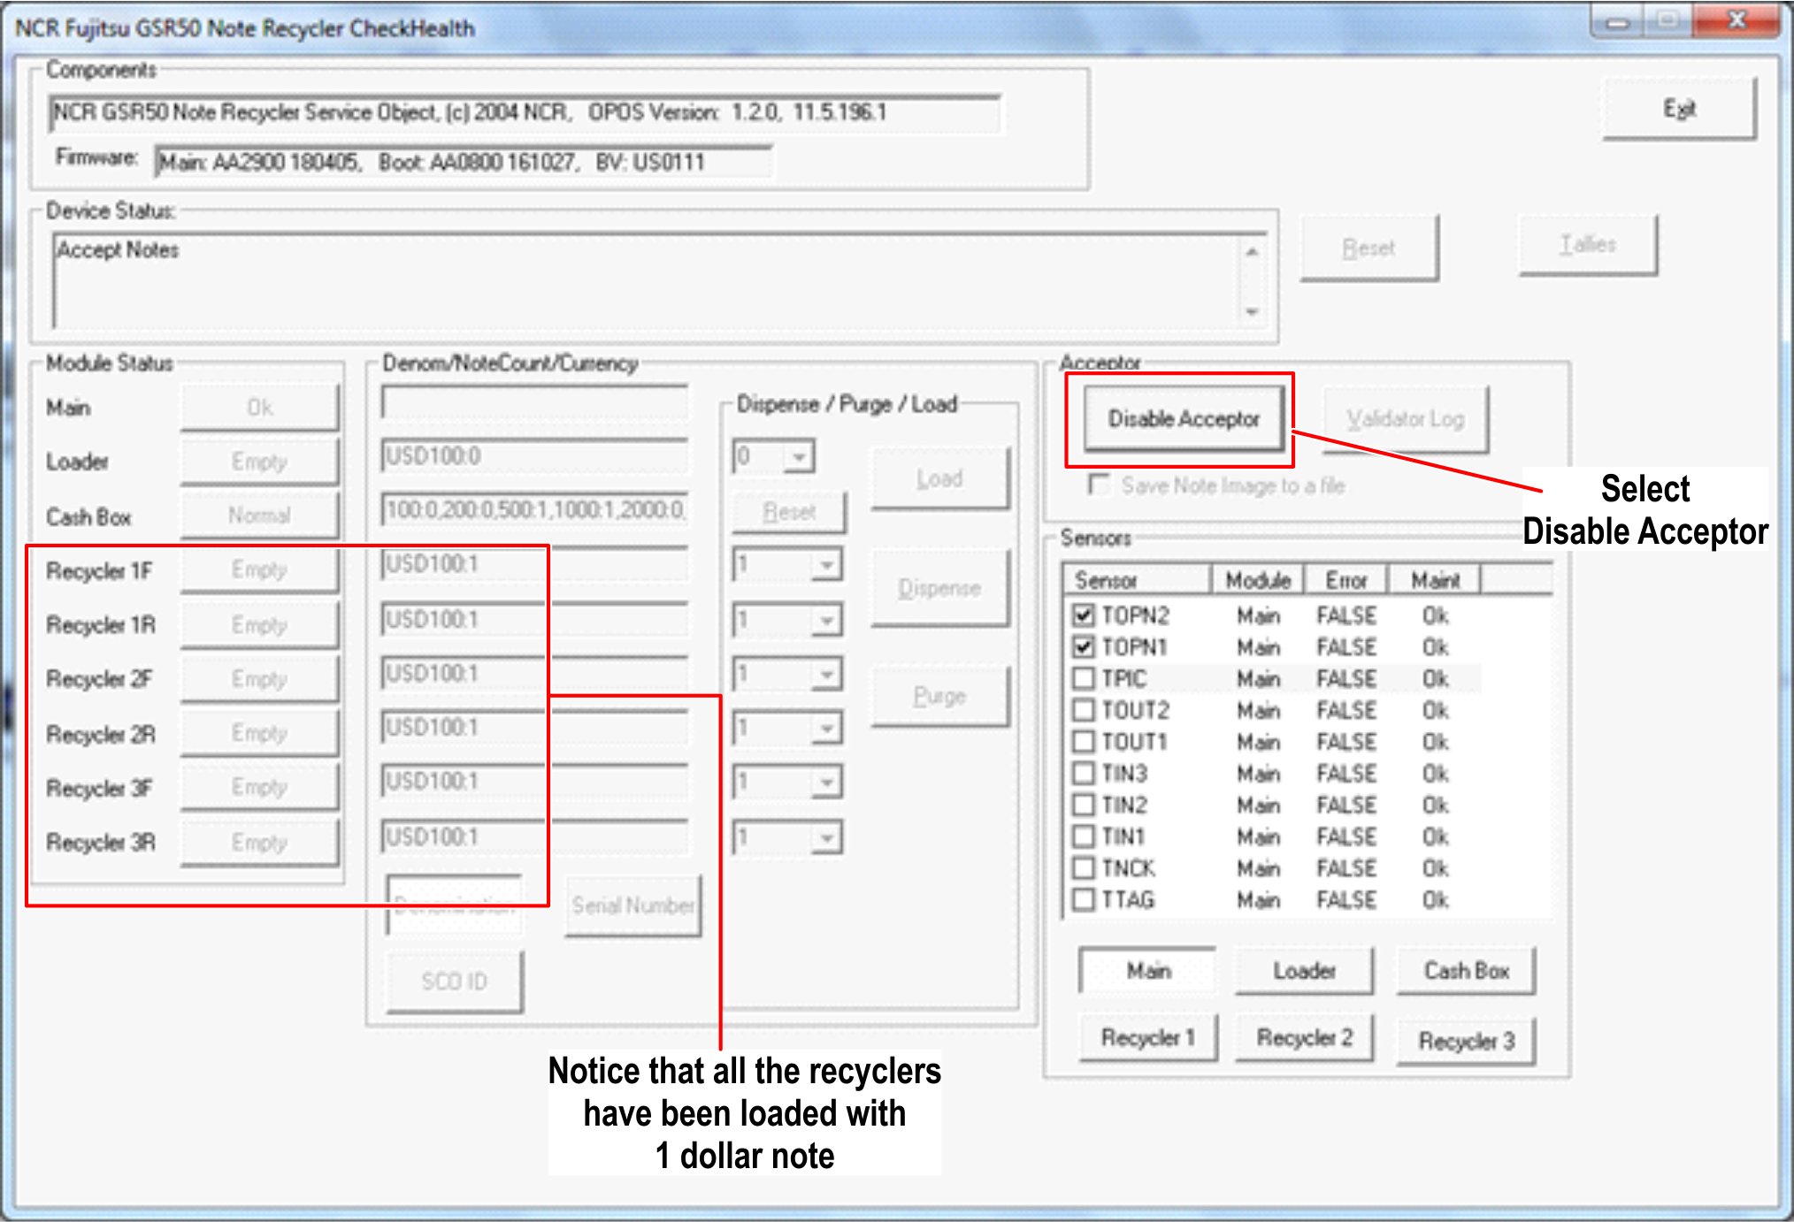Open the Recycler 3F count dropdown
This screenshot has width=1794, height=1222.
coord(826,783)
